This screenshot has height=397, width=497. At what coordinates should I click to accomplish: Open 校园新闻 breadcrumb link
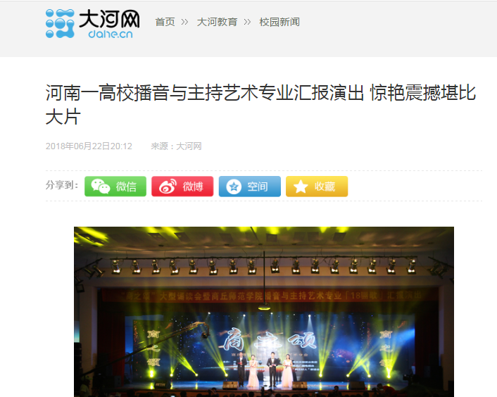pos(279,23)
